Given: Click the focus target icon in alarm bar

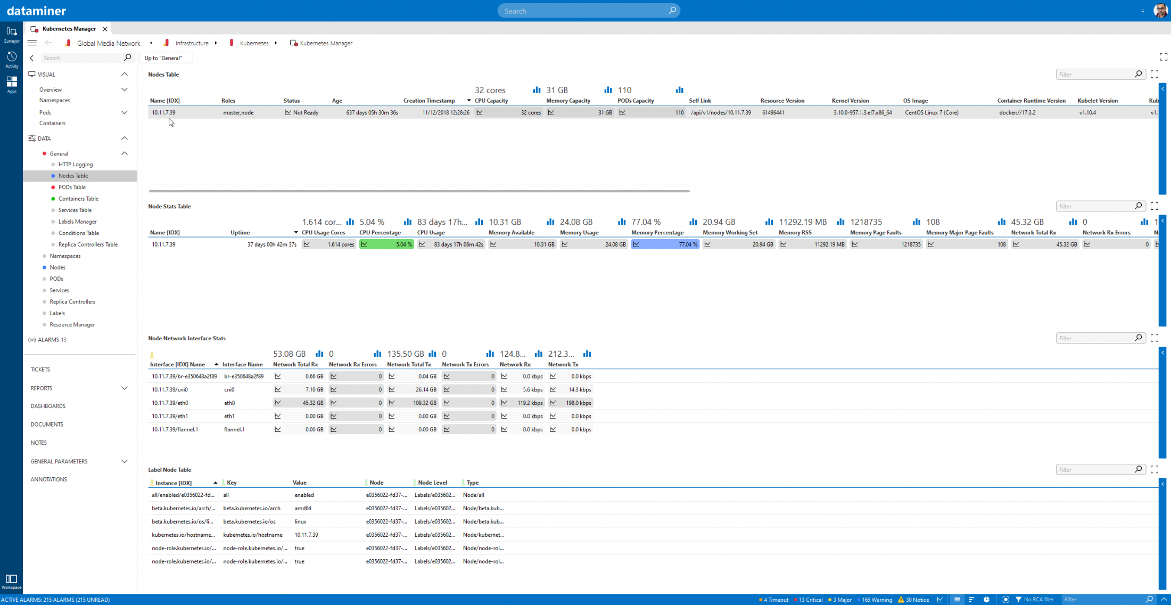Looking at the screenshot, I should tap(1005, 600).
